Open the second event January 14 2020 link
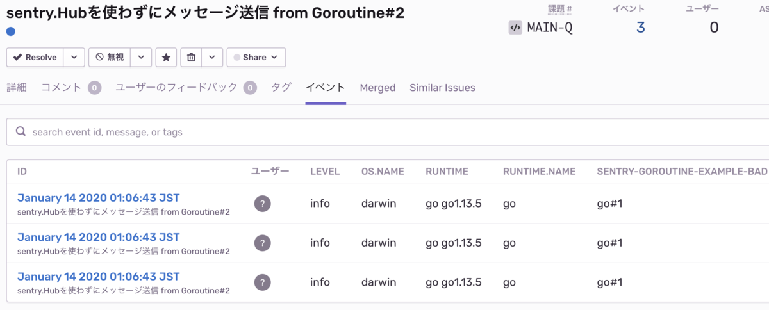This screenshot has width=769, height=310. click(x=98, y=237)
